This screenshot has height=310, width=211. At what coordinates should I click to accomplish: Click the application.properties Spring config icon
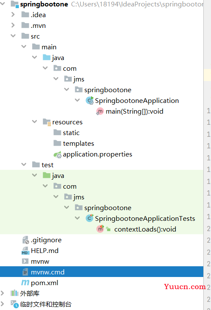pyautogui.click(x=57, y=154)
